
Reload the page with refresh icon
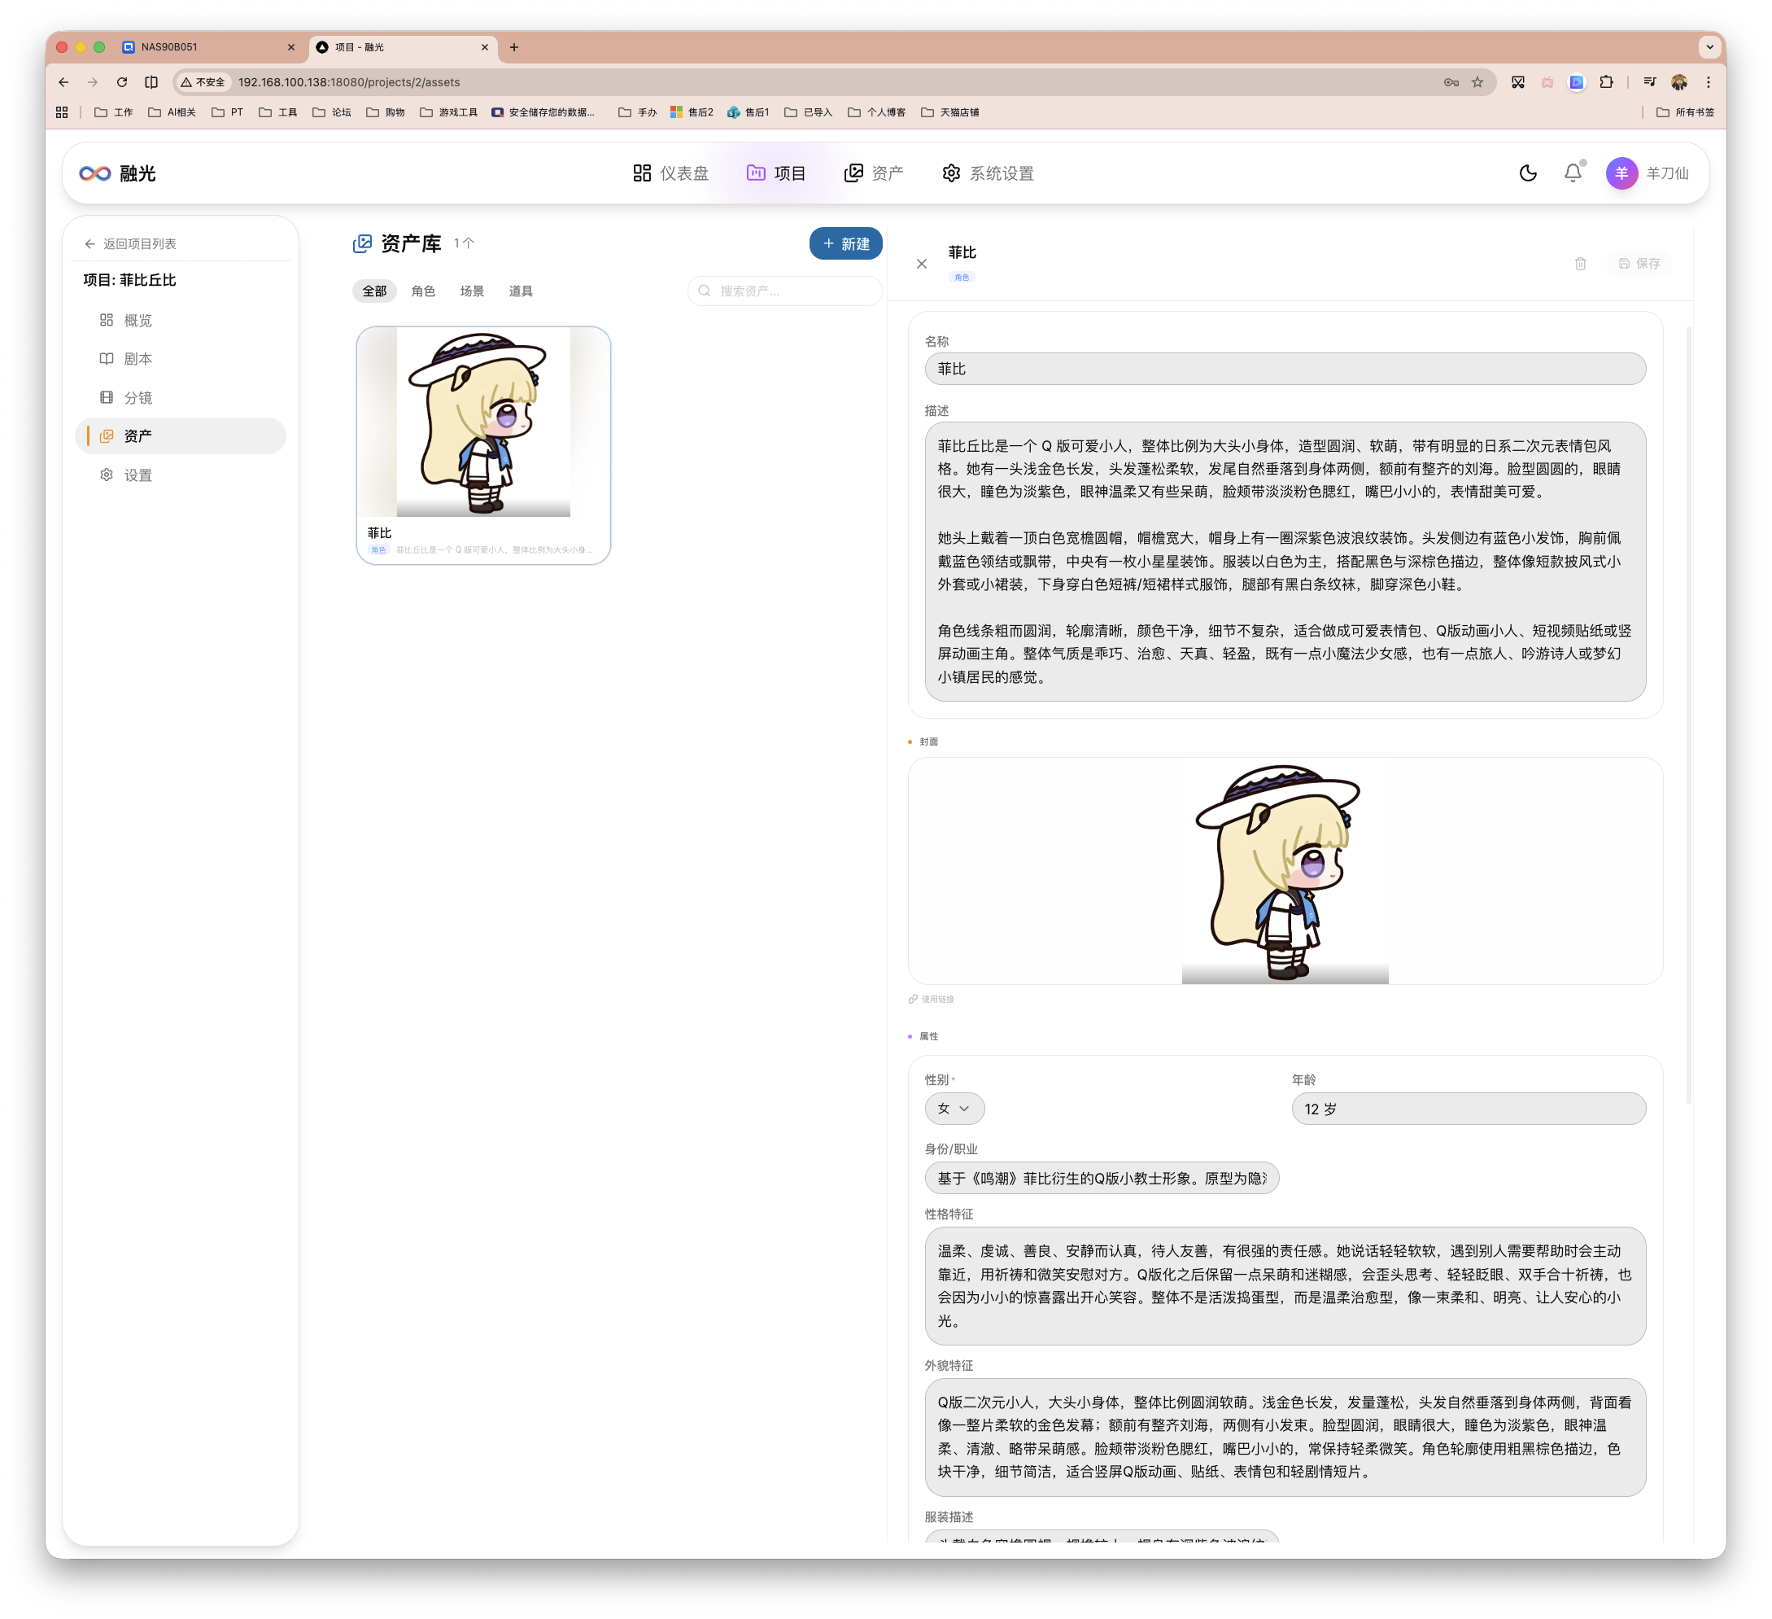click(122, 81)
